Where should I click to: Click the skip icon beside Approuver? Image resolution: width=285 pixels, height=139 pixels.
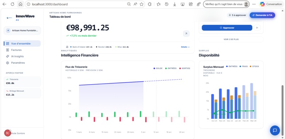pos(257,28)
